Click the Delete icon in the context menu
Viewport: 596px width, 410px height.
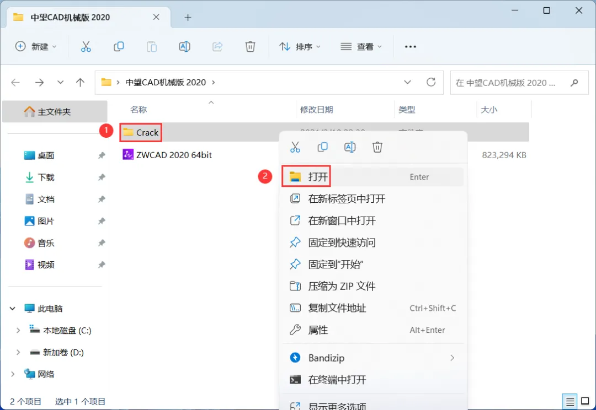point(377,147)
